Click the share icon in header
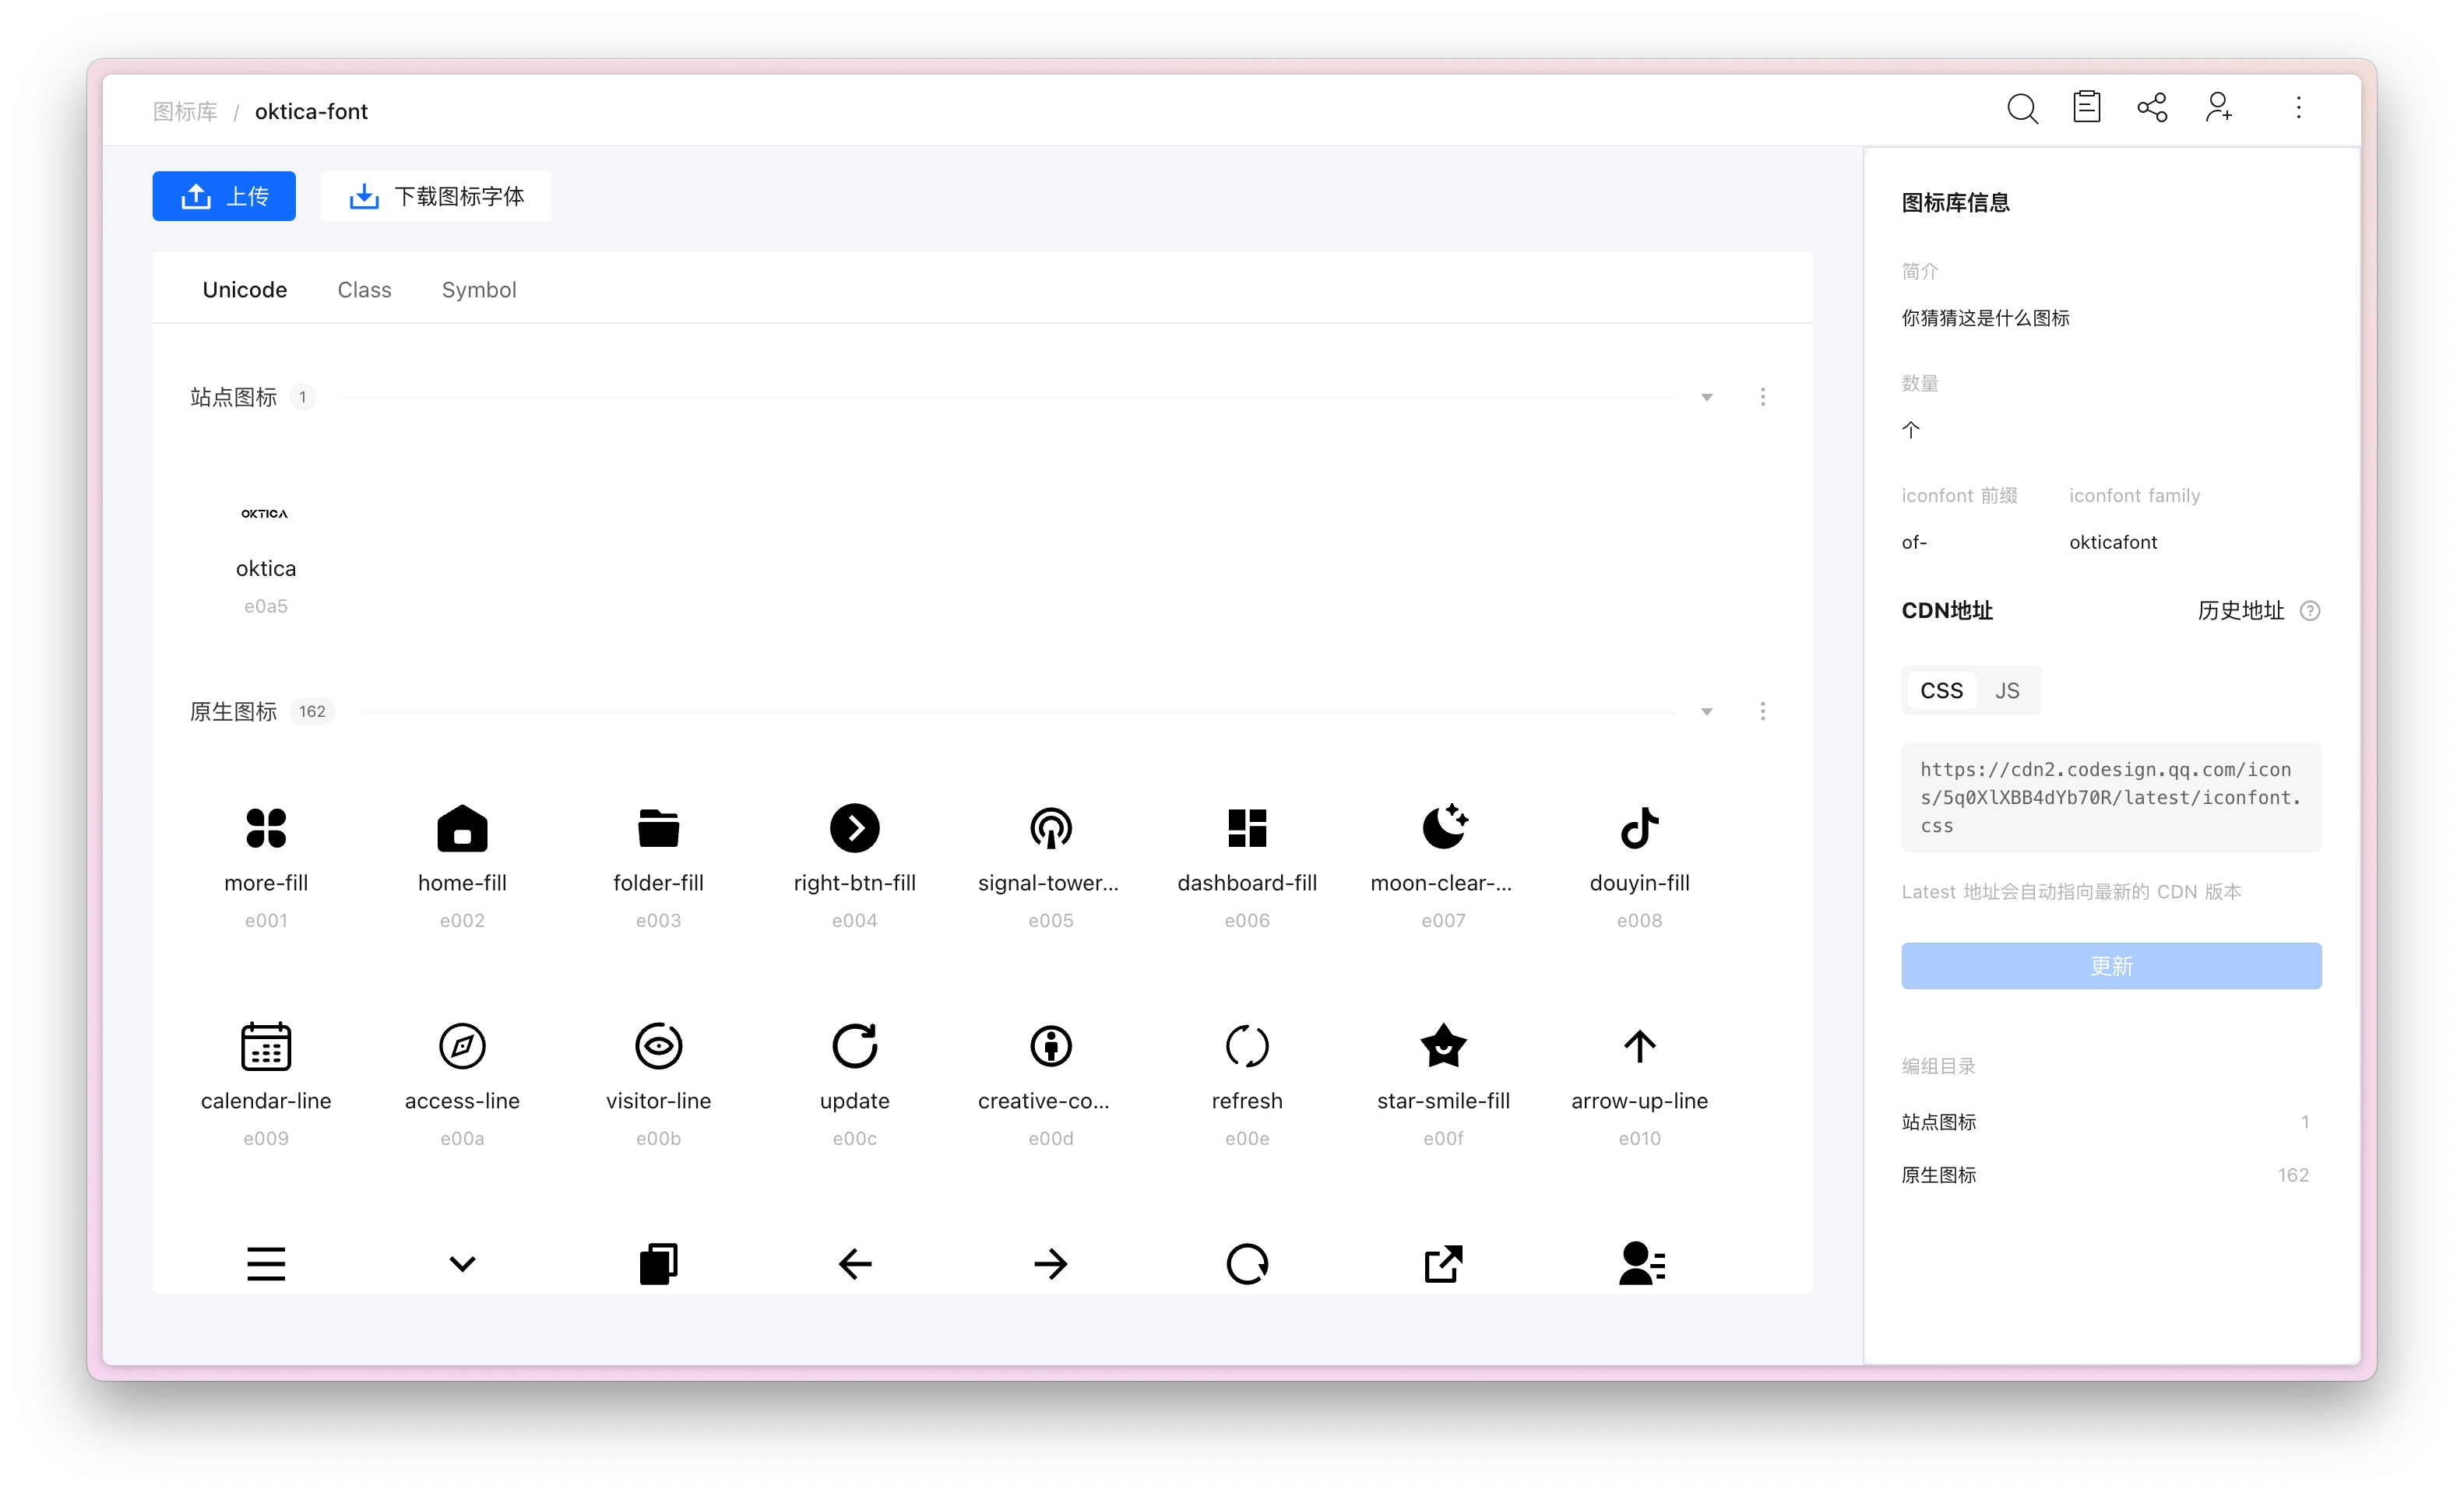 pyautogui.click(x=2151, y=108)
